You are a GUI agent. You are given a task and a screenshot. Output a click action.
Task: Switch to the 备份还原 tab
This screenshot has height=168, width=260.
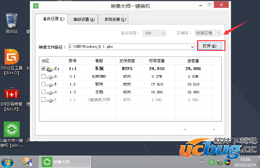51,19
